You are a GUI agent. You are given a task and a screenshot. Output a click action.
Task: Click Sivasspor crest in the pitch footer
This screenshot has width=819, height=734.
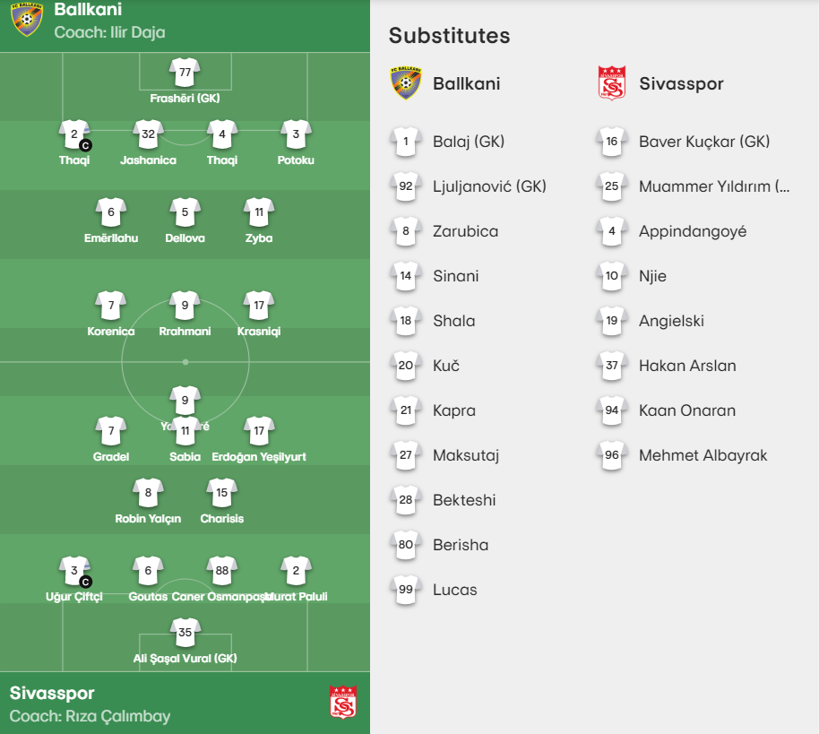click(x=343, y=703)
